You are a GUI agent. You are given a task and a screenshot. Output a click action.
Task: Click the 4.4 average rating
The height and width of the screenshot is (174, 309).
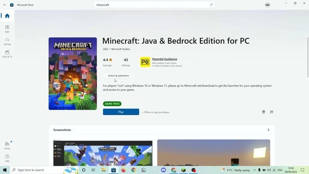coord(107,62)
